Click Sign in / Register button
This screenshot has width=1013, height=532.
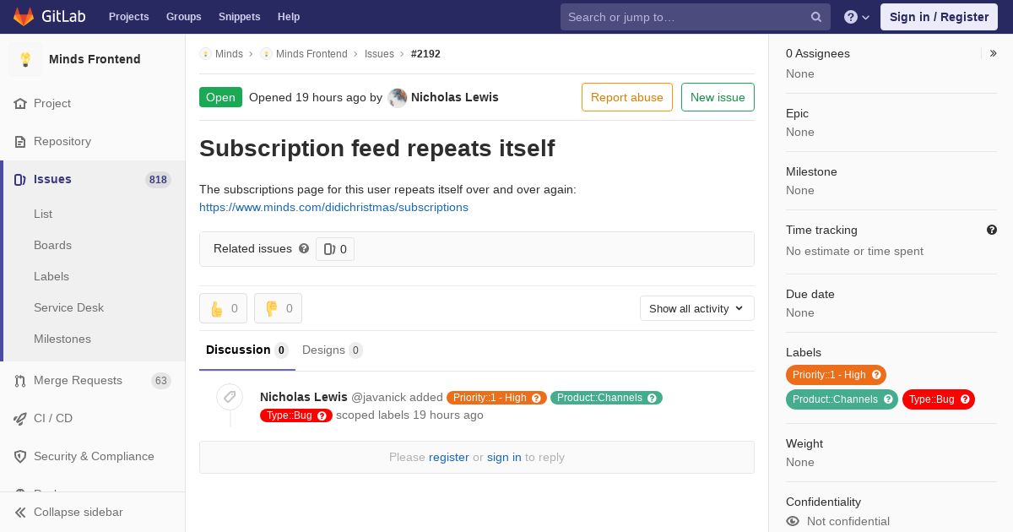click(x=939, y=17)
